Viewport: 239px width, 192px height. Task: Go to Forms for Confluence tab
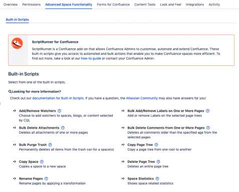click(x=113, y=5)
